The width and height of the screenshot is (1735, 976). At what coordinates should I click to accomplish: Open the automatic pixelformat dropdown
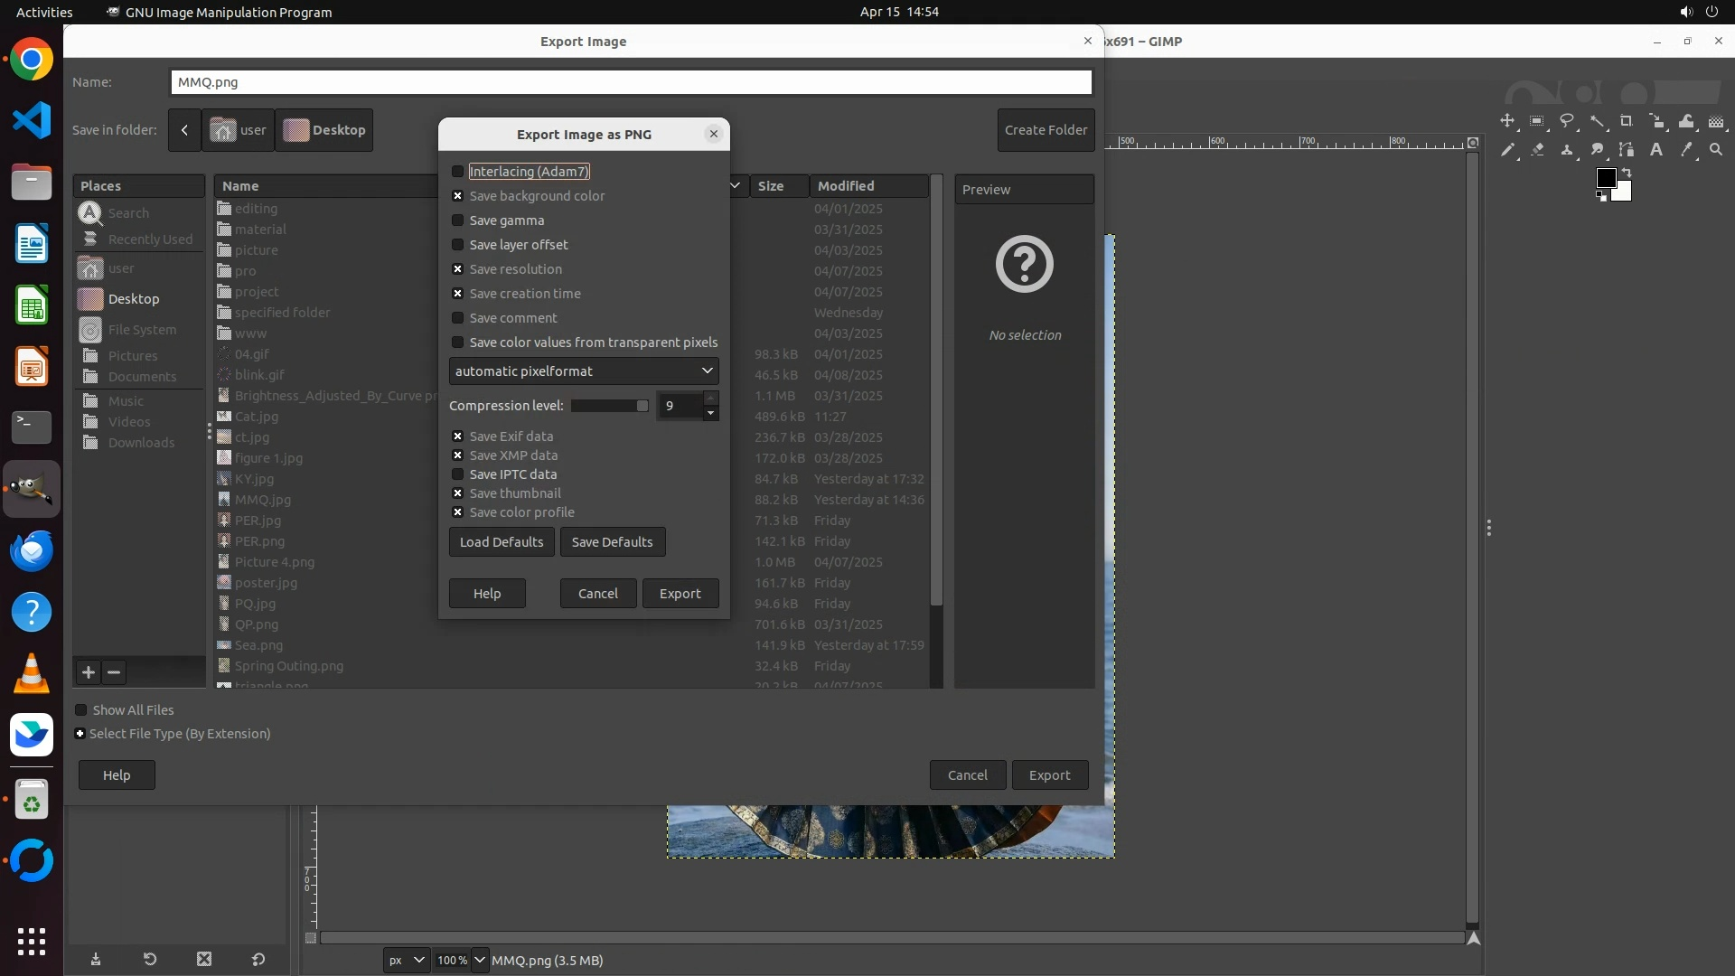[584, 371]
